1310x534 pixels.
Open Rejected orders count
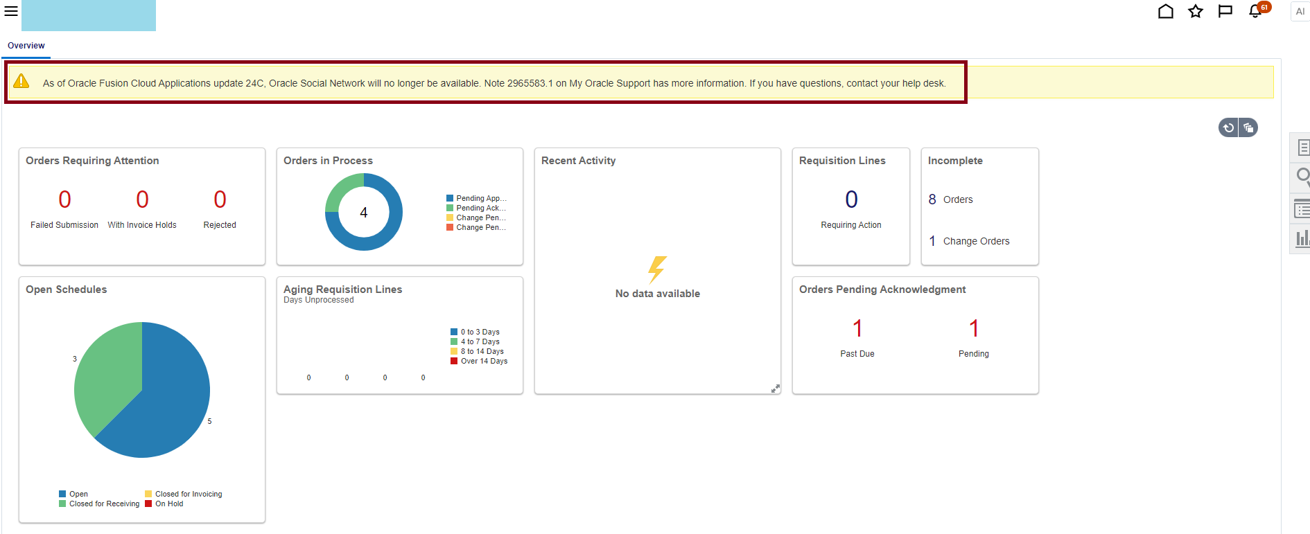coord(220,199)
